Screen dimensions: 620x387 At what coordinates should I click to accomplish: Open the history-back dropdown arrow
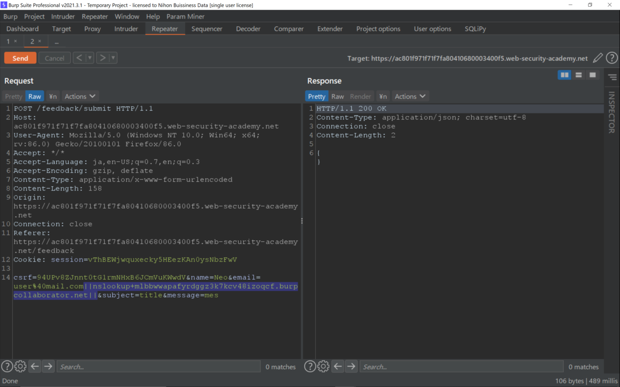click(90, 58)
